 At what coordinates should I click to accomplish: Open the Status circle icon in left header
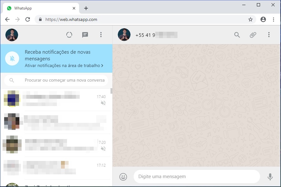tap(69, 35)
